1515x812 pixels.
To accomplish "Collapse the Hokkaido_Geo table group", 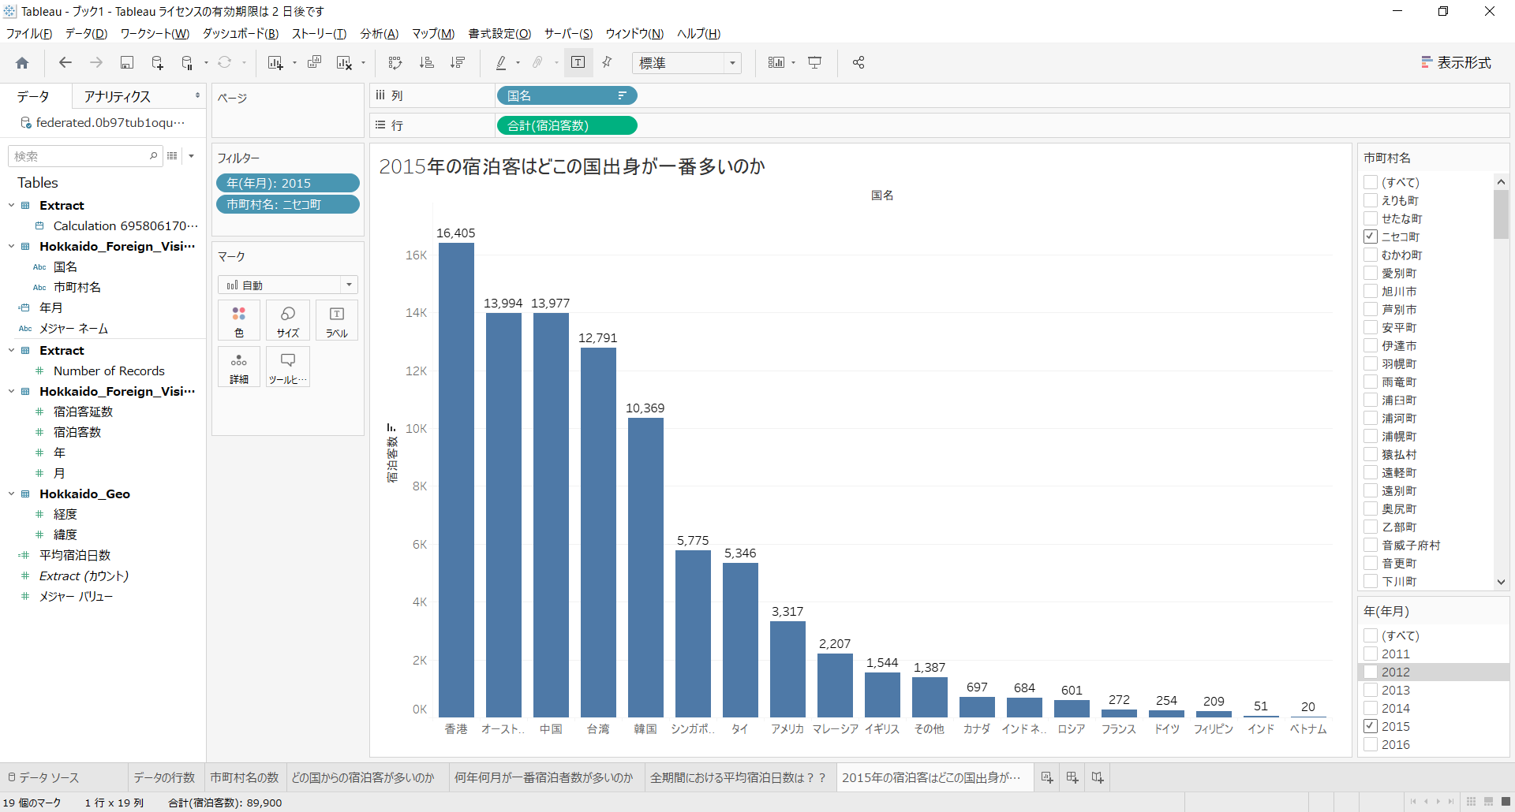I will tap(12, 494).
